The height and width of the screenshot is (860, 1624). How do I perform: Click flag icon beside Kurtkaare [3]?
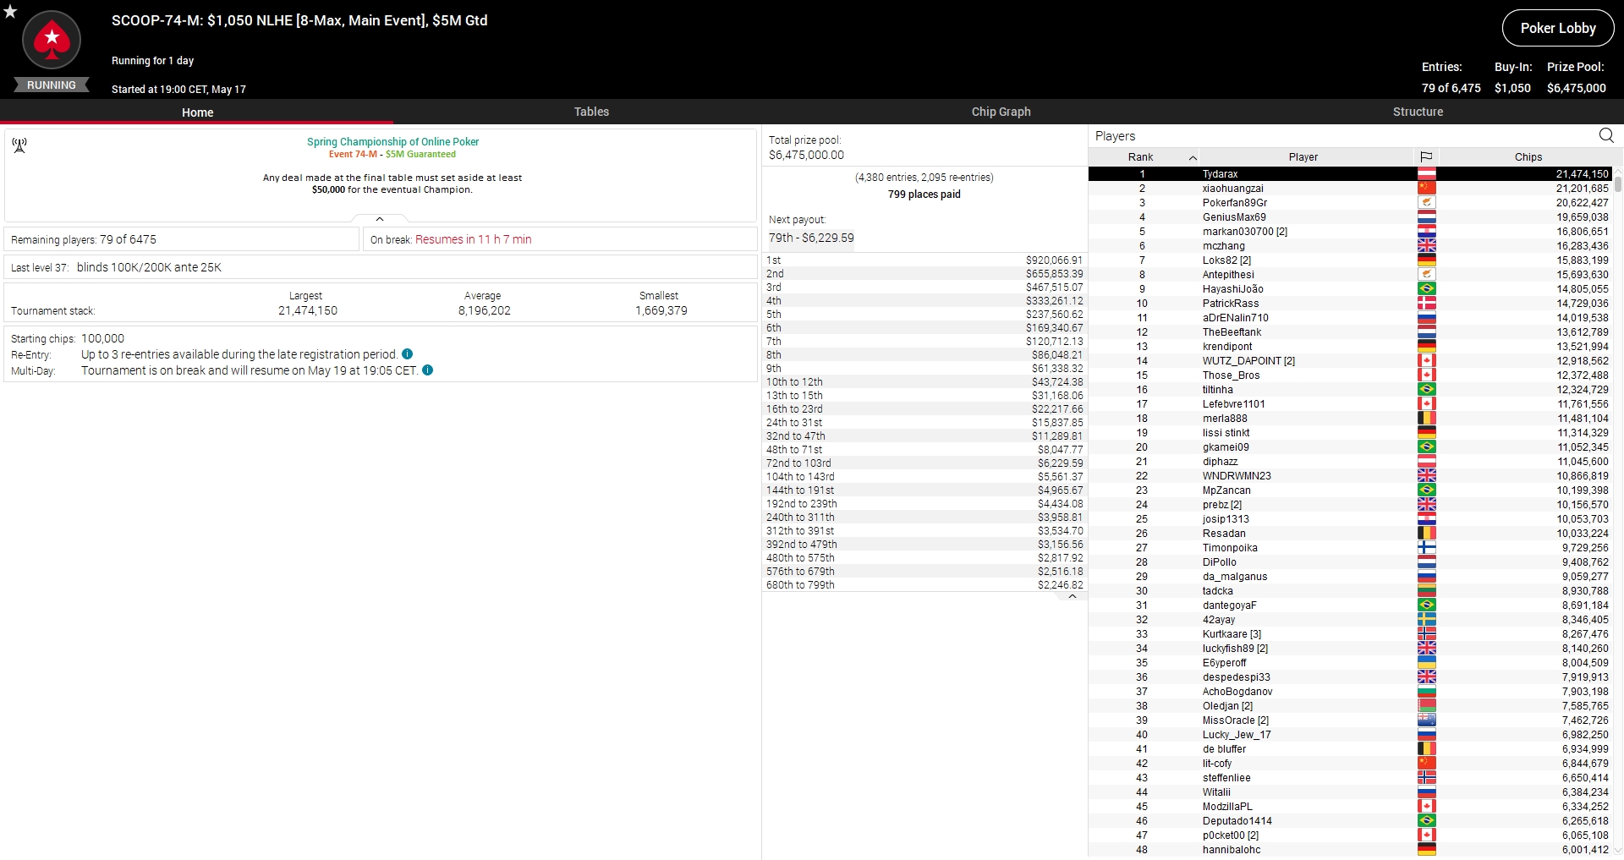(x=1427, y=634)
